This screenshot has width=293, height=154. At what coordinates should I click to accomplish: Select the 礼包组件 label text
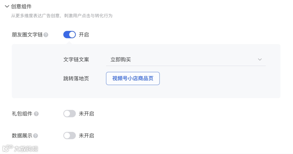pyautogui.click(x=22, y=114)
